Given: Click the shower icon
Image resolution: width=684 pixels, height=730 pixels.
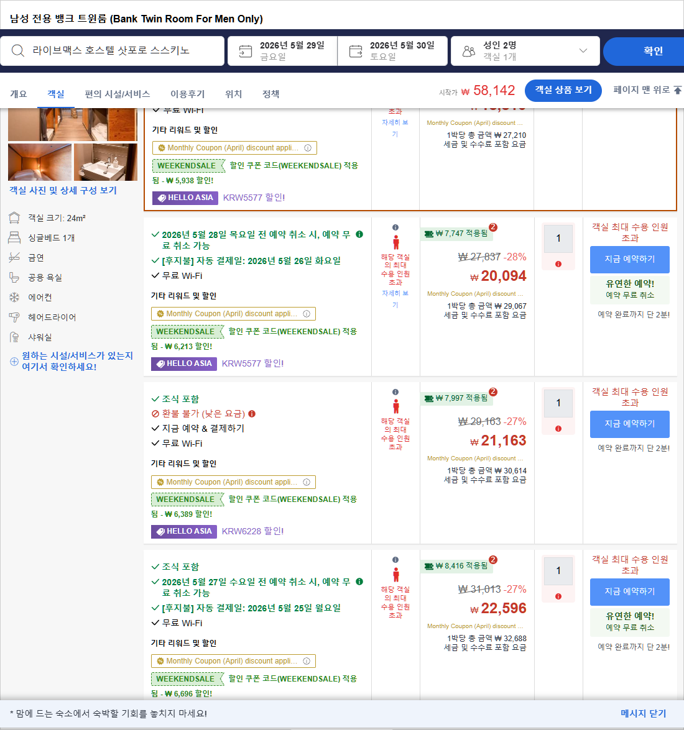Looking at the screenshot, I should (14, 337).
